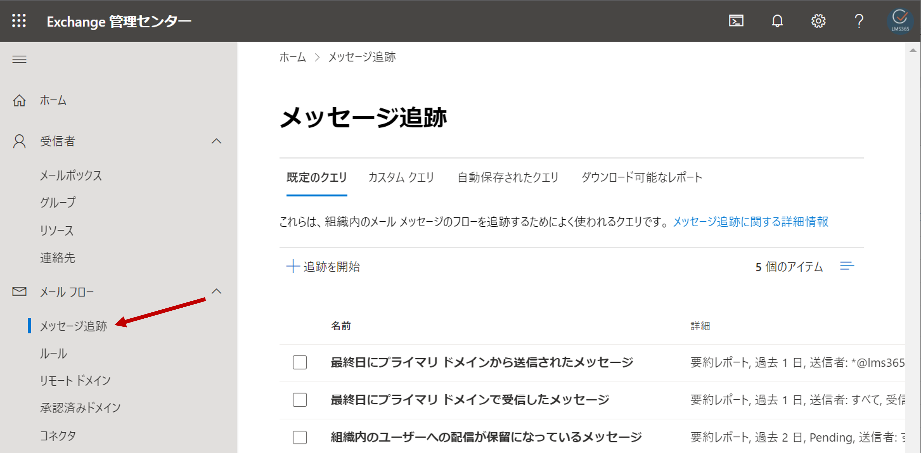
Task: Launch the Cloud Shell terminal icon
Action: click(736, 21)
